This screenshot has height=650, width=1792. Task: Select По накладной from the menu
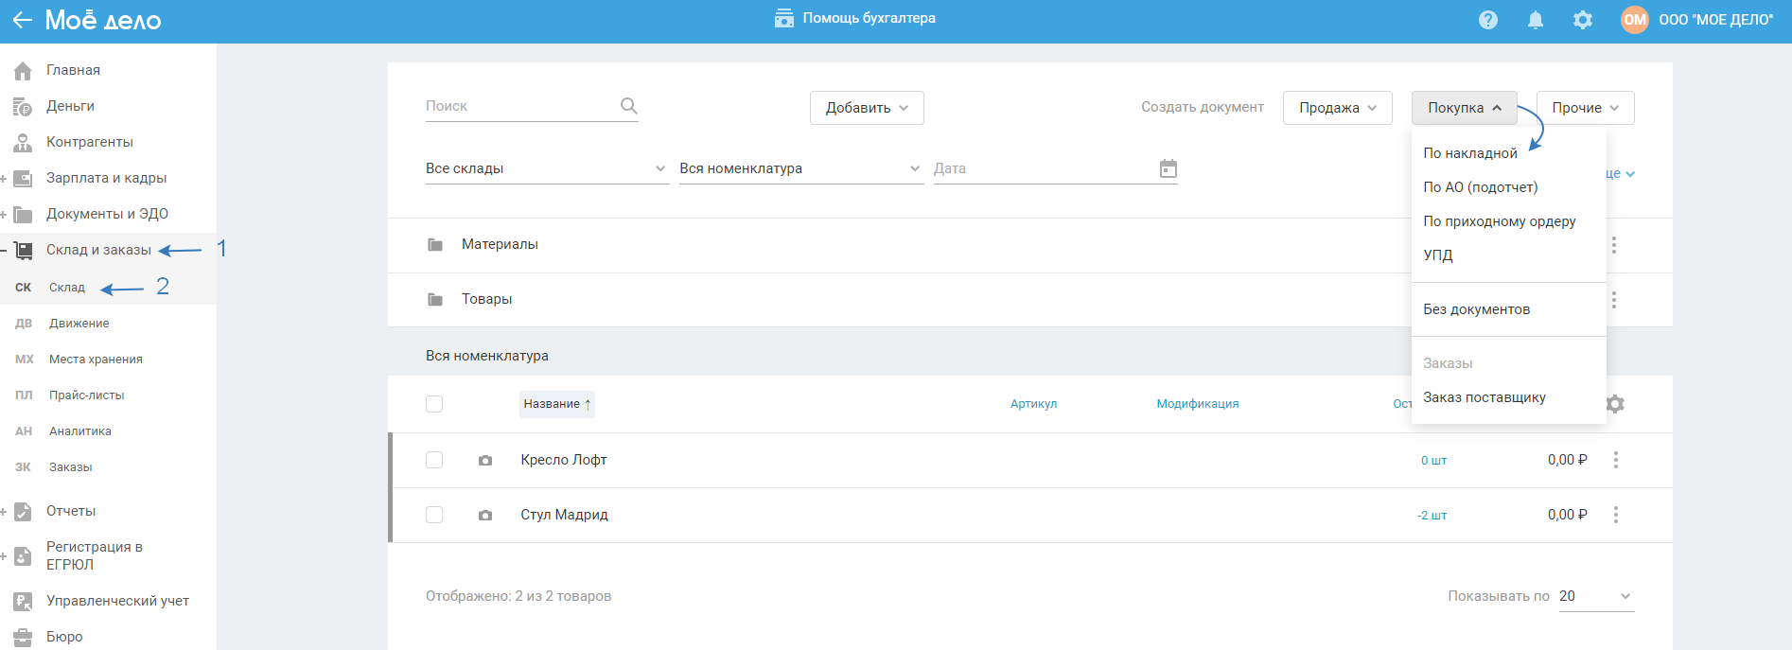coord(1470,153)
